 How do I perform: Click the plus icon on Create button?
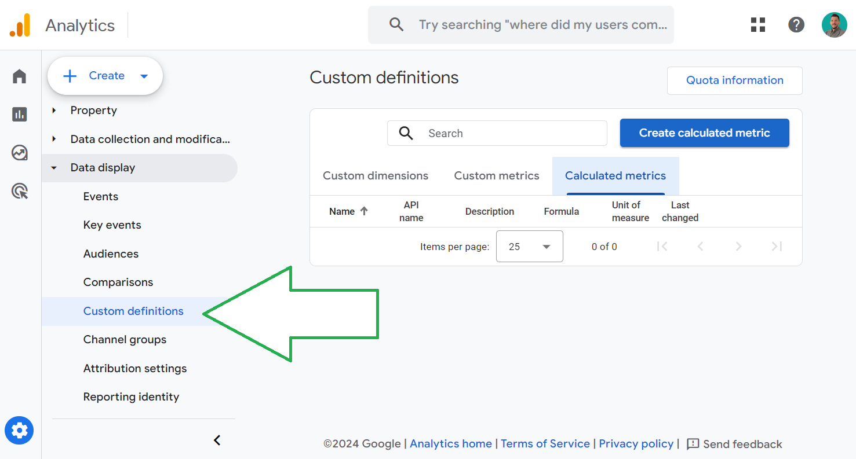tap(70, 76)
